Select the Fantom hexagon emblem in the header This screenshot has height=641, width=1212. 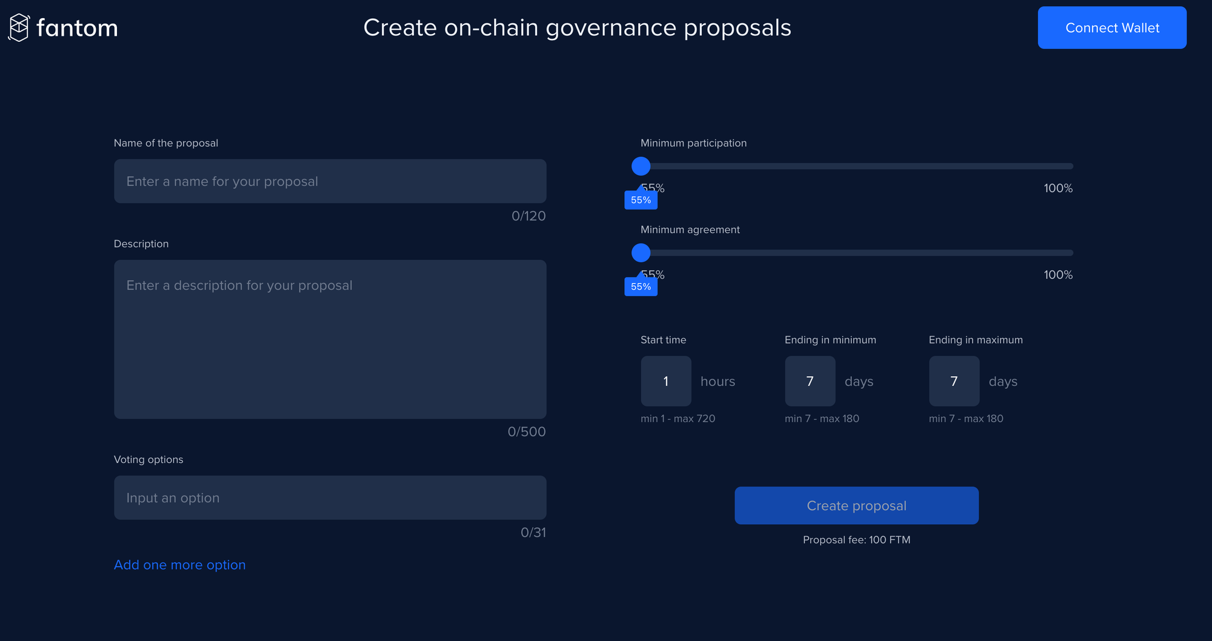coord(19,27)
